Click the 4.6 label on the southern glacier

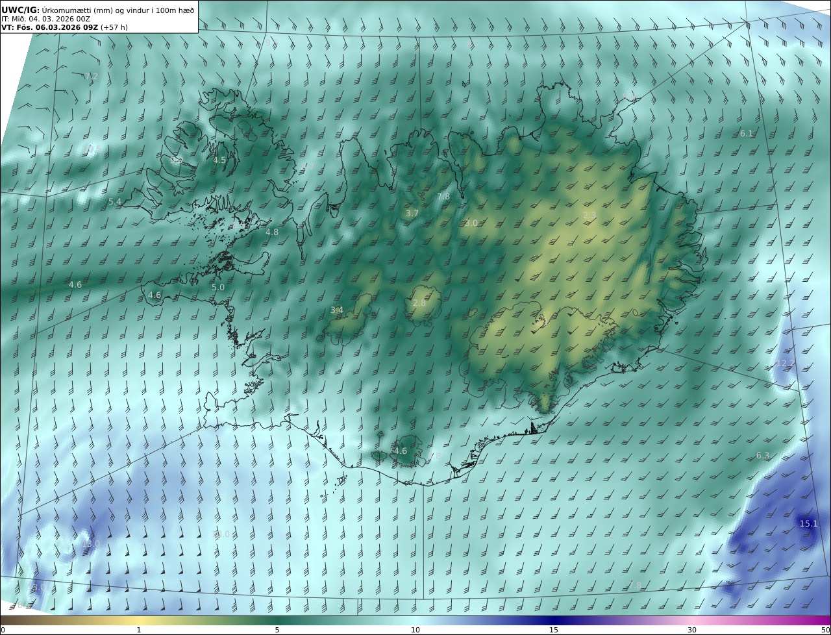pyautogui.click(x=401, y=451)
